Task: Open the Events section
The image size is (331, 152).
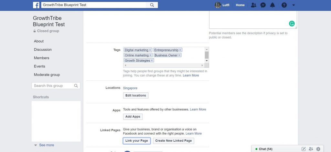Action: (39, 66)
